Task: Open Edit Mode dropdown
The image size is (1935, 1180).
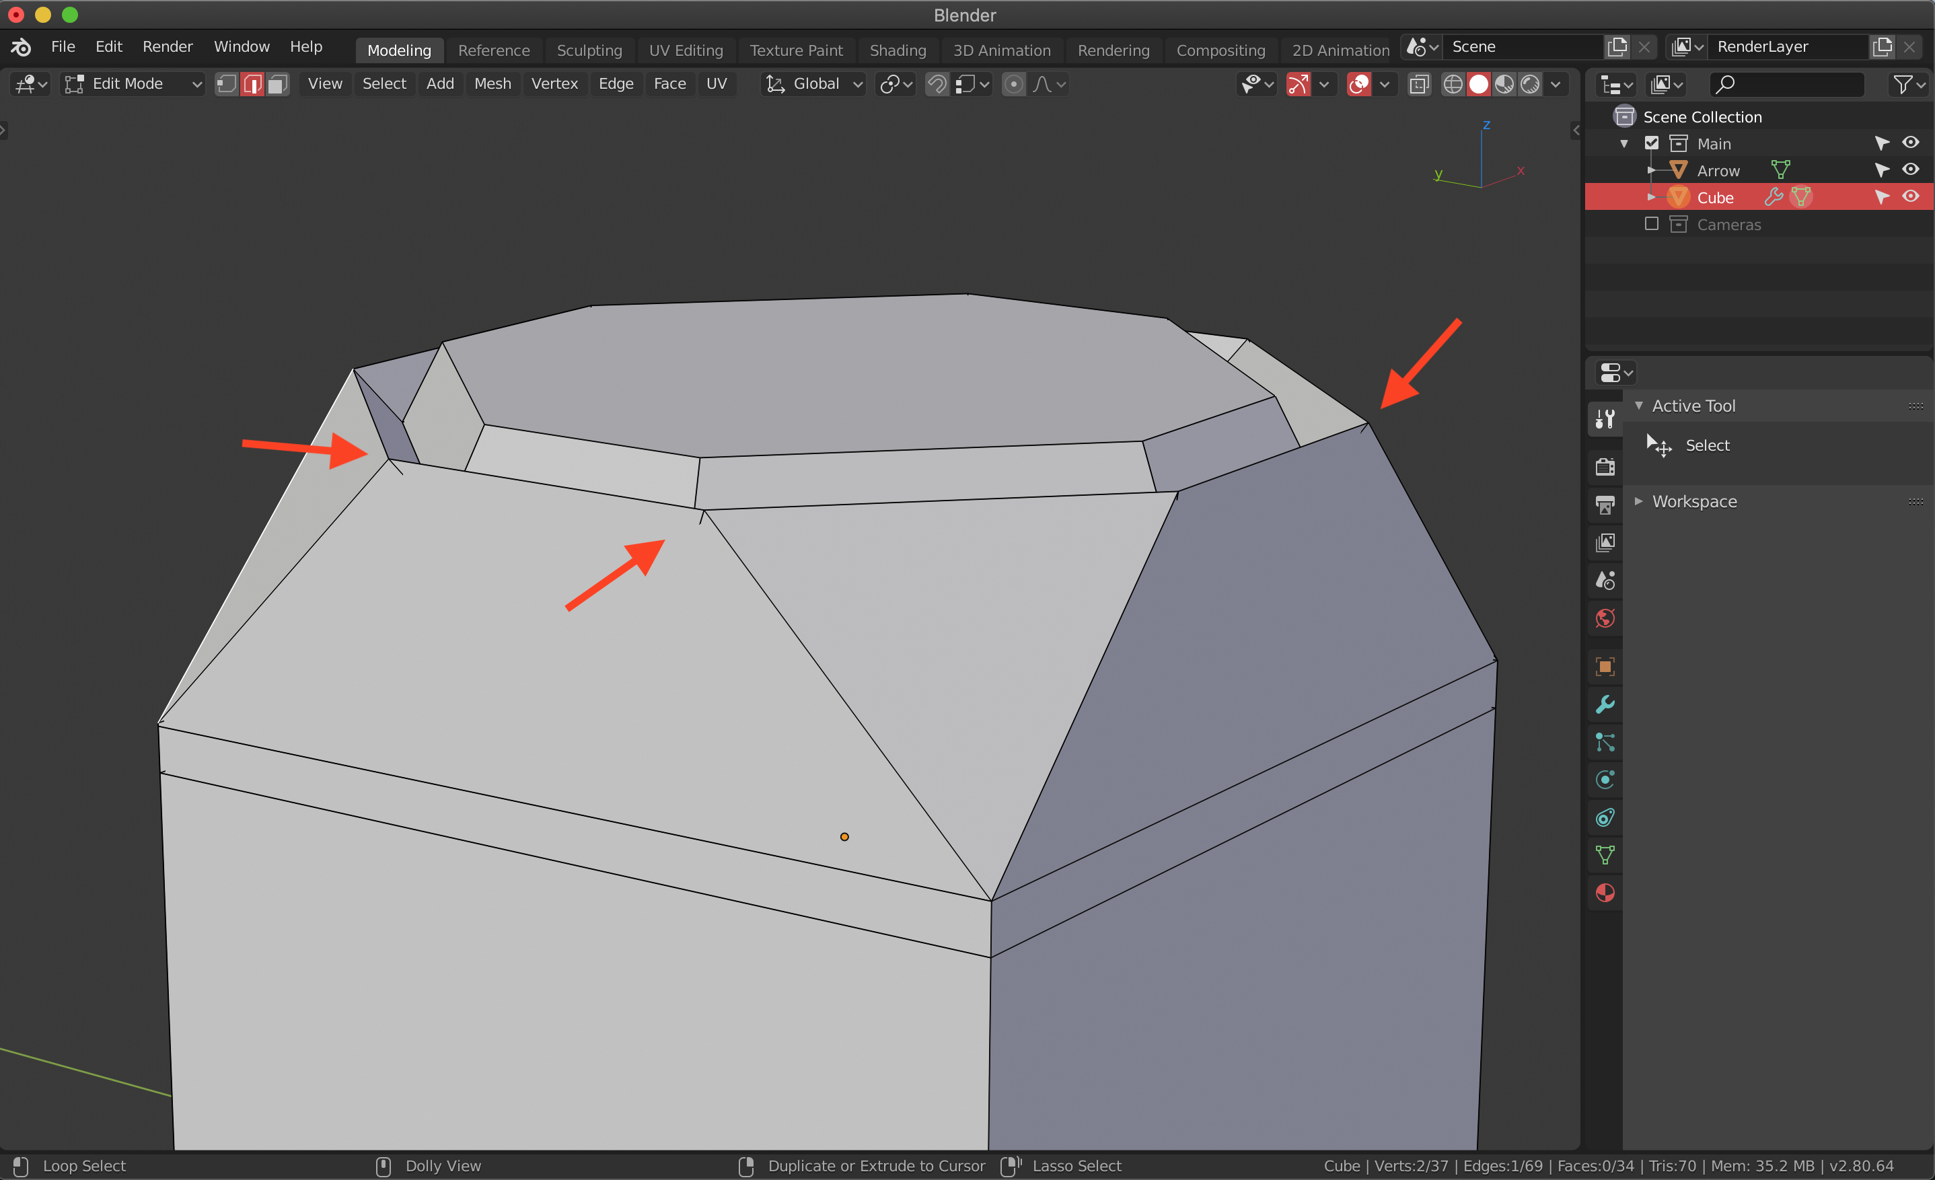Action: pos(133,84)
